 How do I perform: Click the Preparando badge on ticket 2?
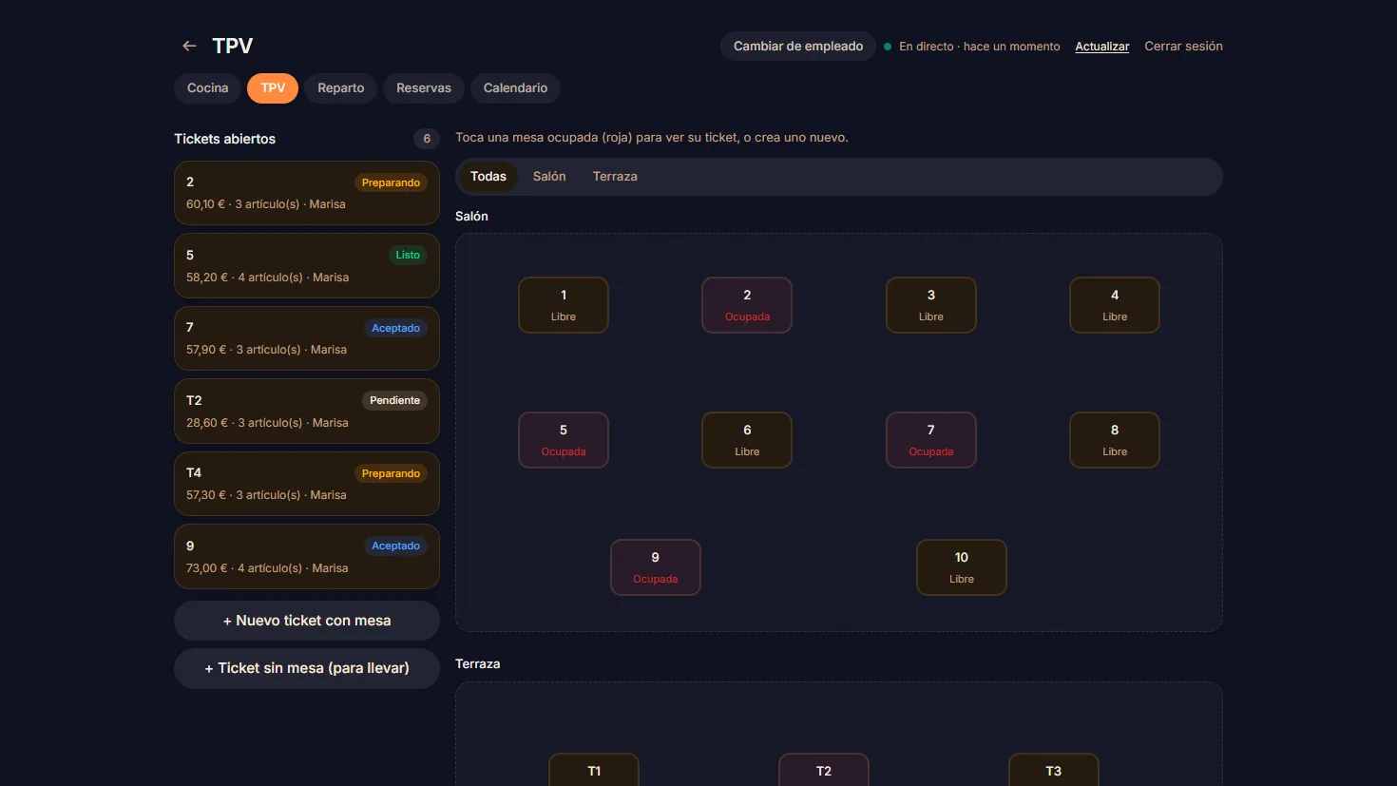tap(391, 182)
